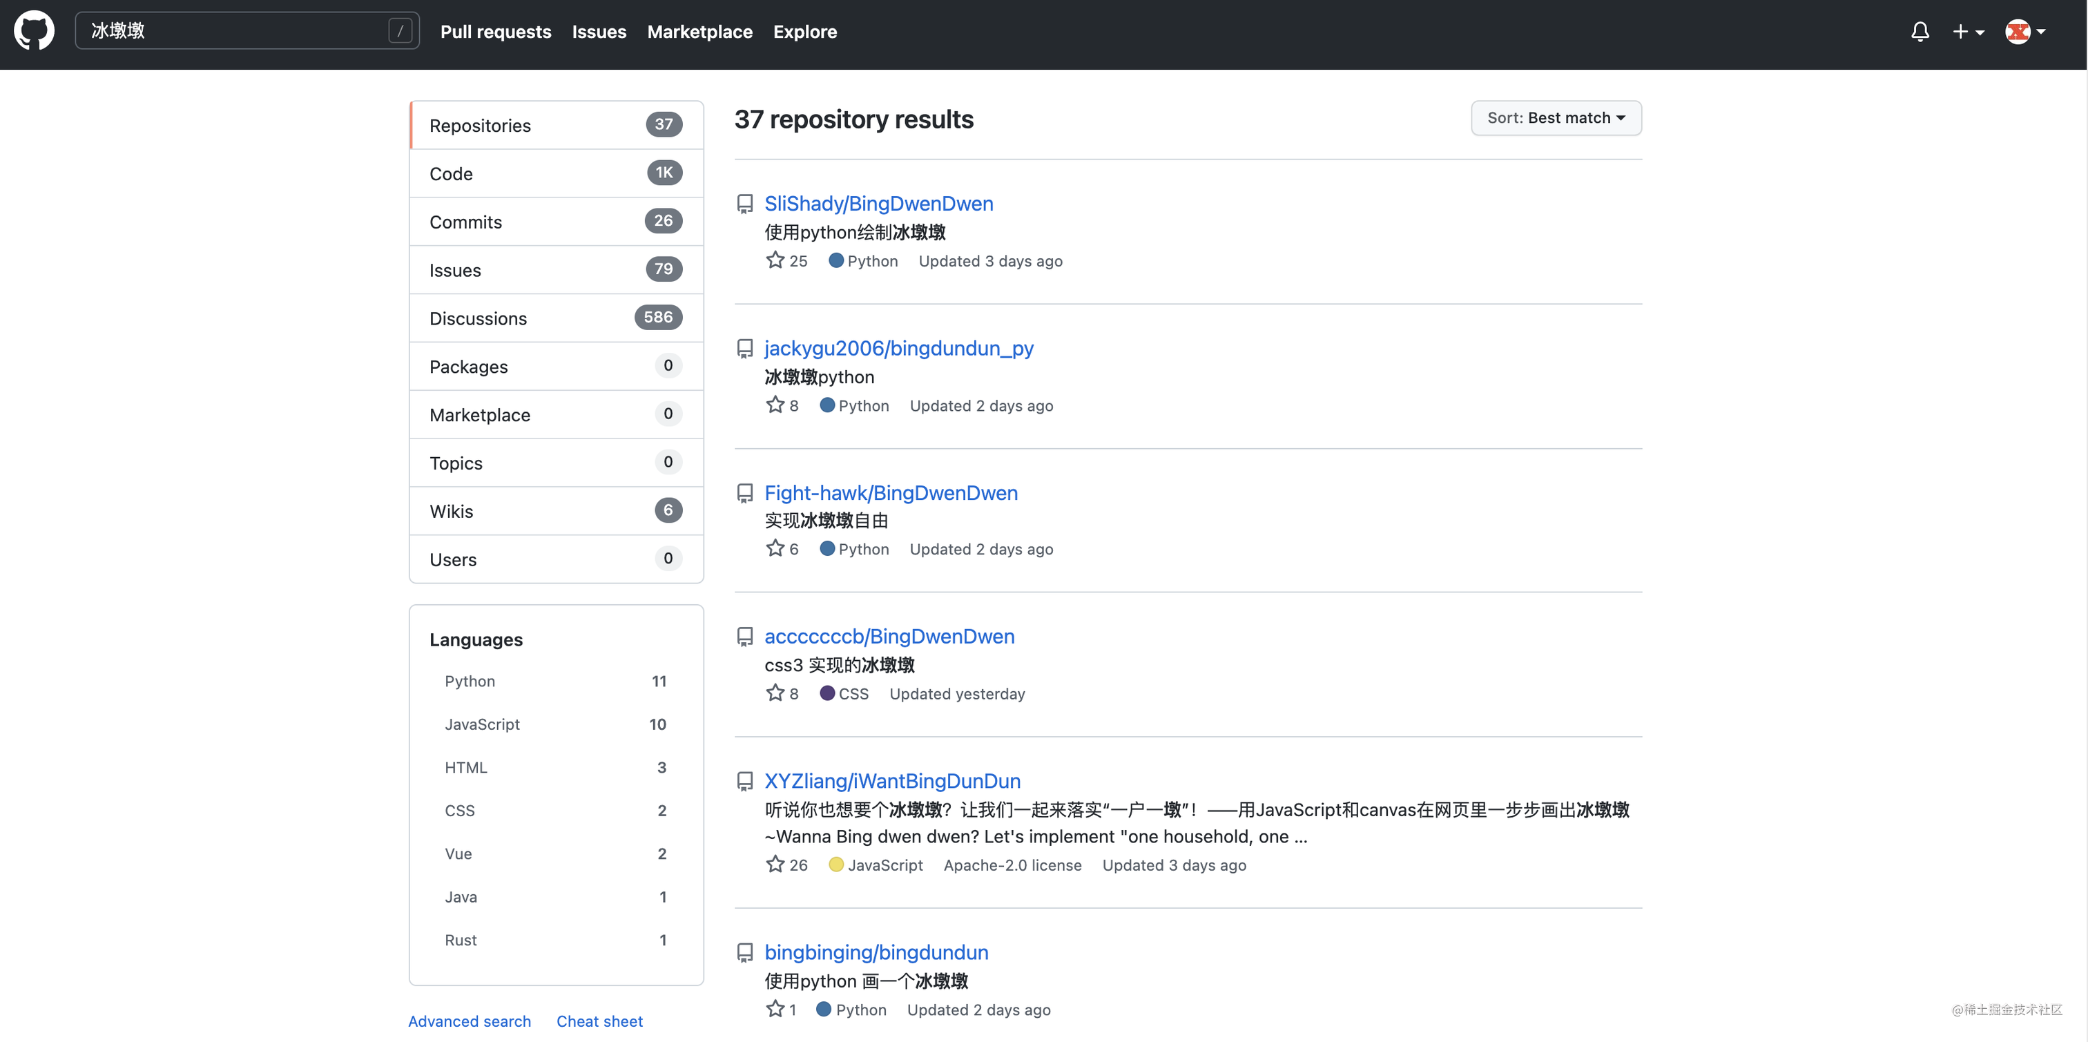Open XYZliang/iWantBingDunDun repository
The height and width of the screenshot is (1042, 2088).
coord(892,780)
